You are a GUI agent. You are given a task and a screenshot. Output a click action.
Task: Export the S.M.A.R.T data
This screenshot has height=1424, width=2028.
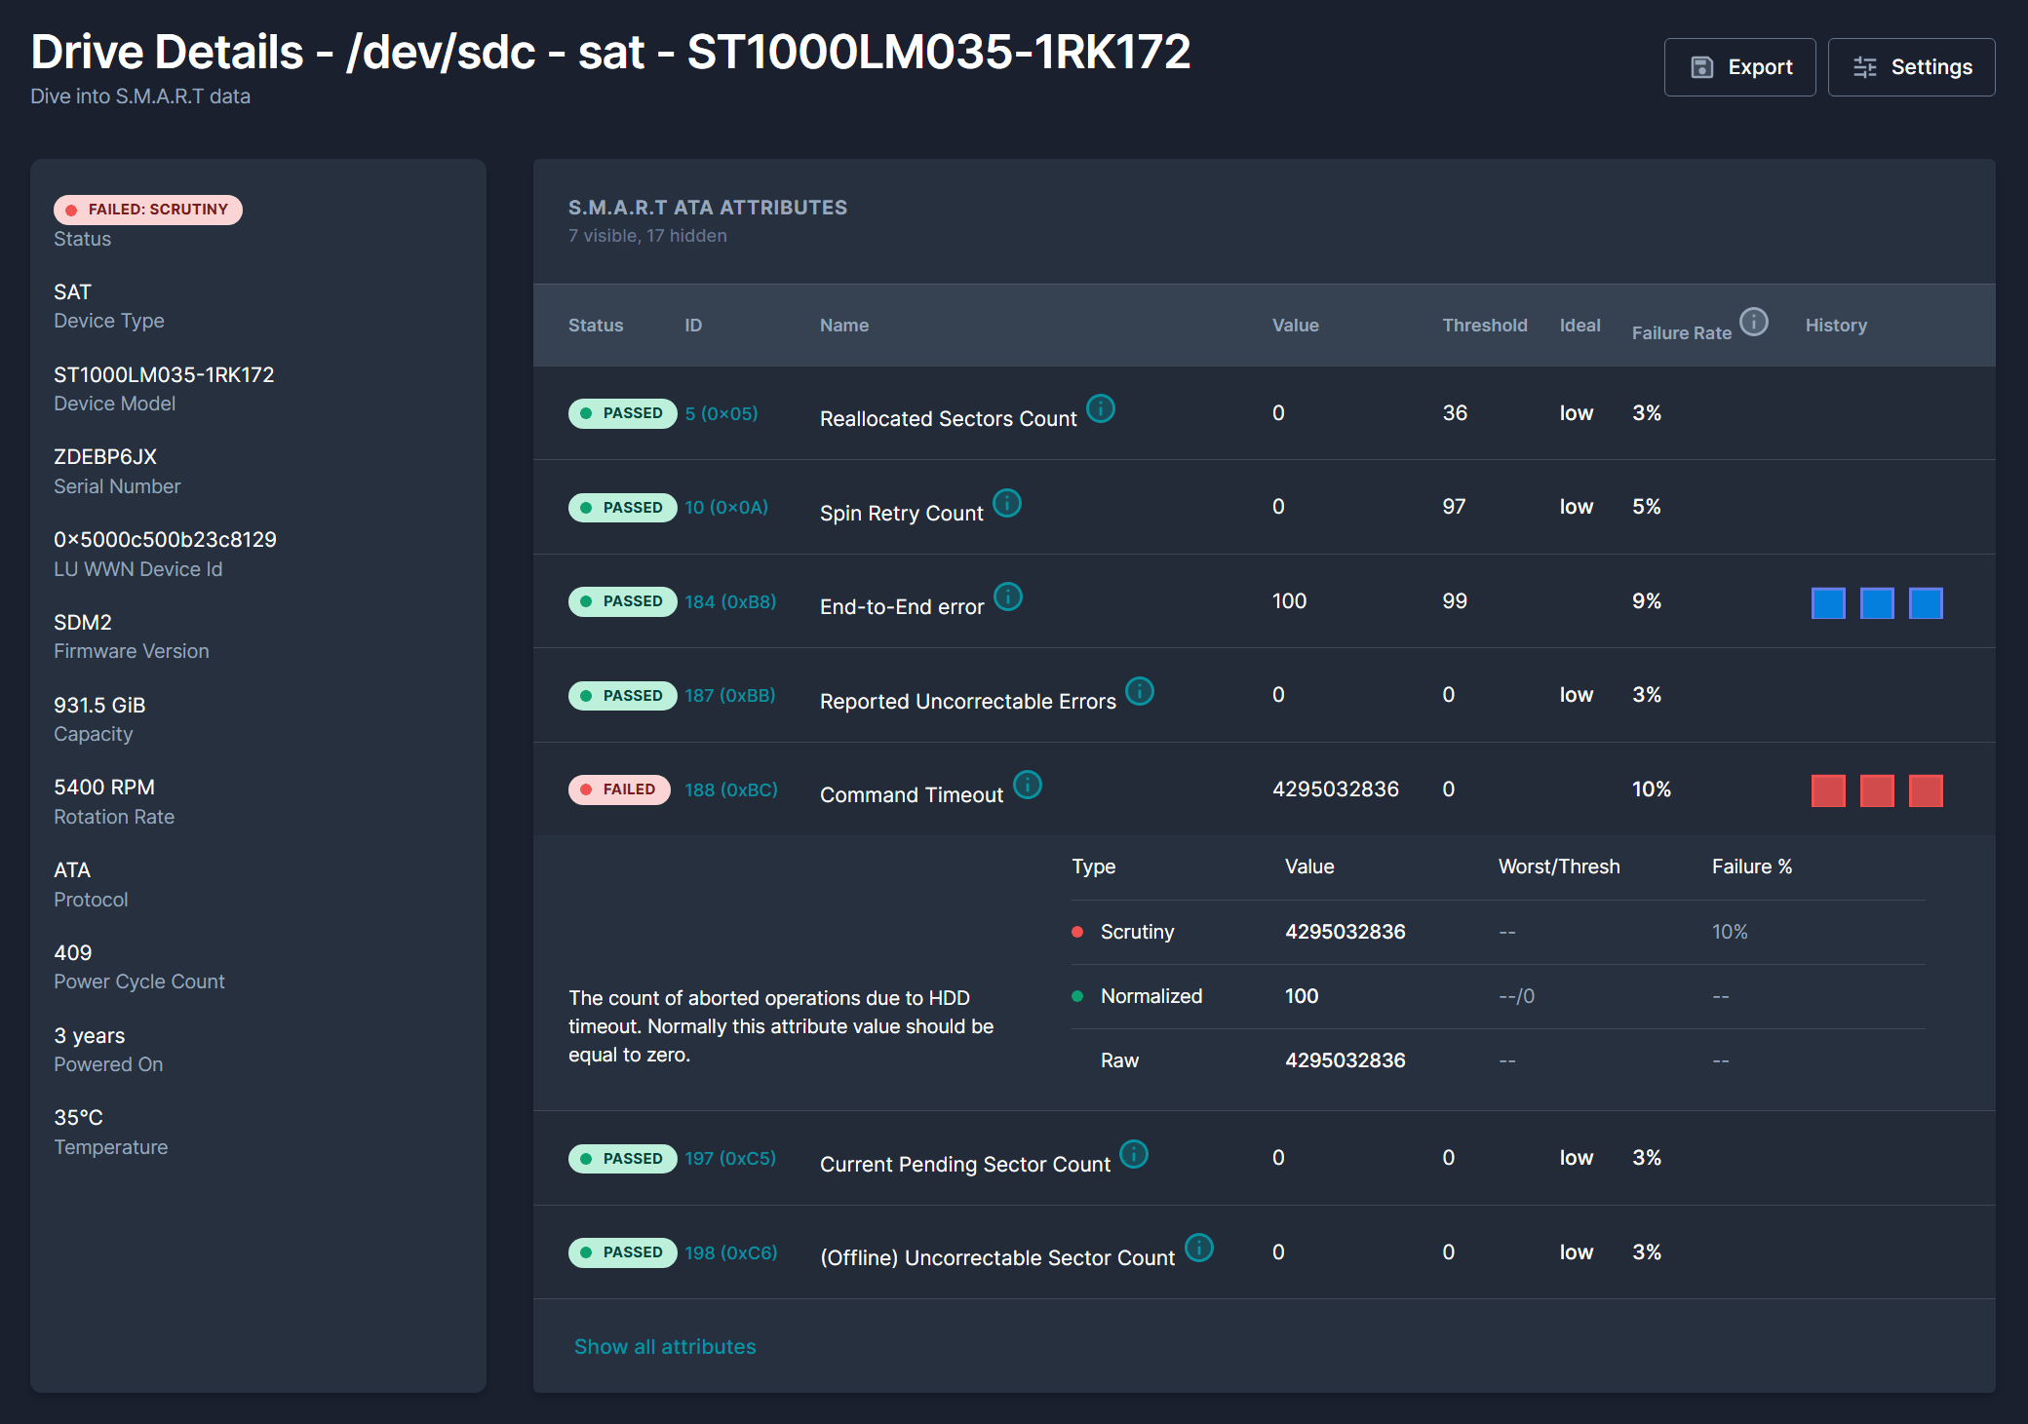pos(1739,66)
